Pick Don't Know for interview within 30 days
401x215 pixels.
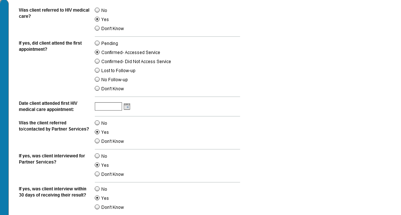point(97,207)
